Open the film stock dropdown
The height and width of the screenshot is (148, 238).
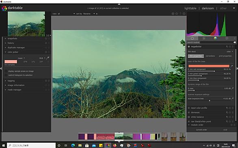tap(229, 51)
